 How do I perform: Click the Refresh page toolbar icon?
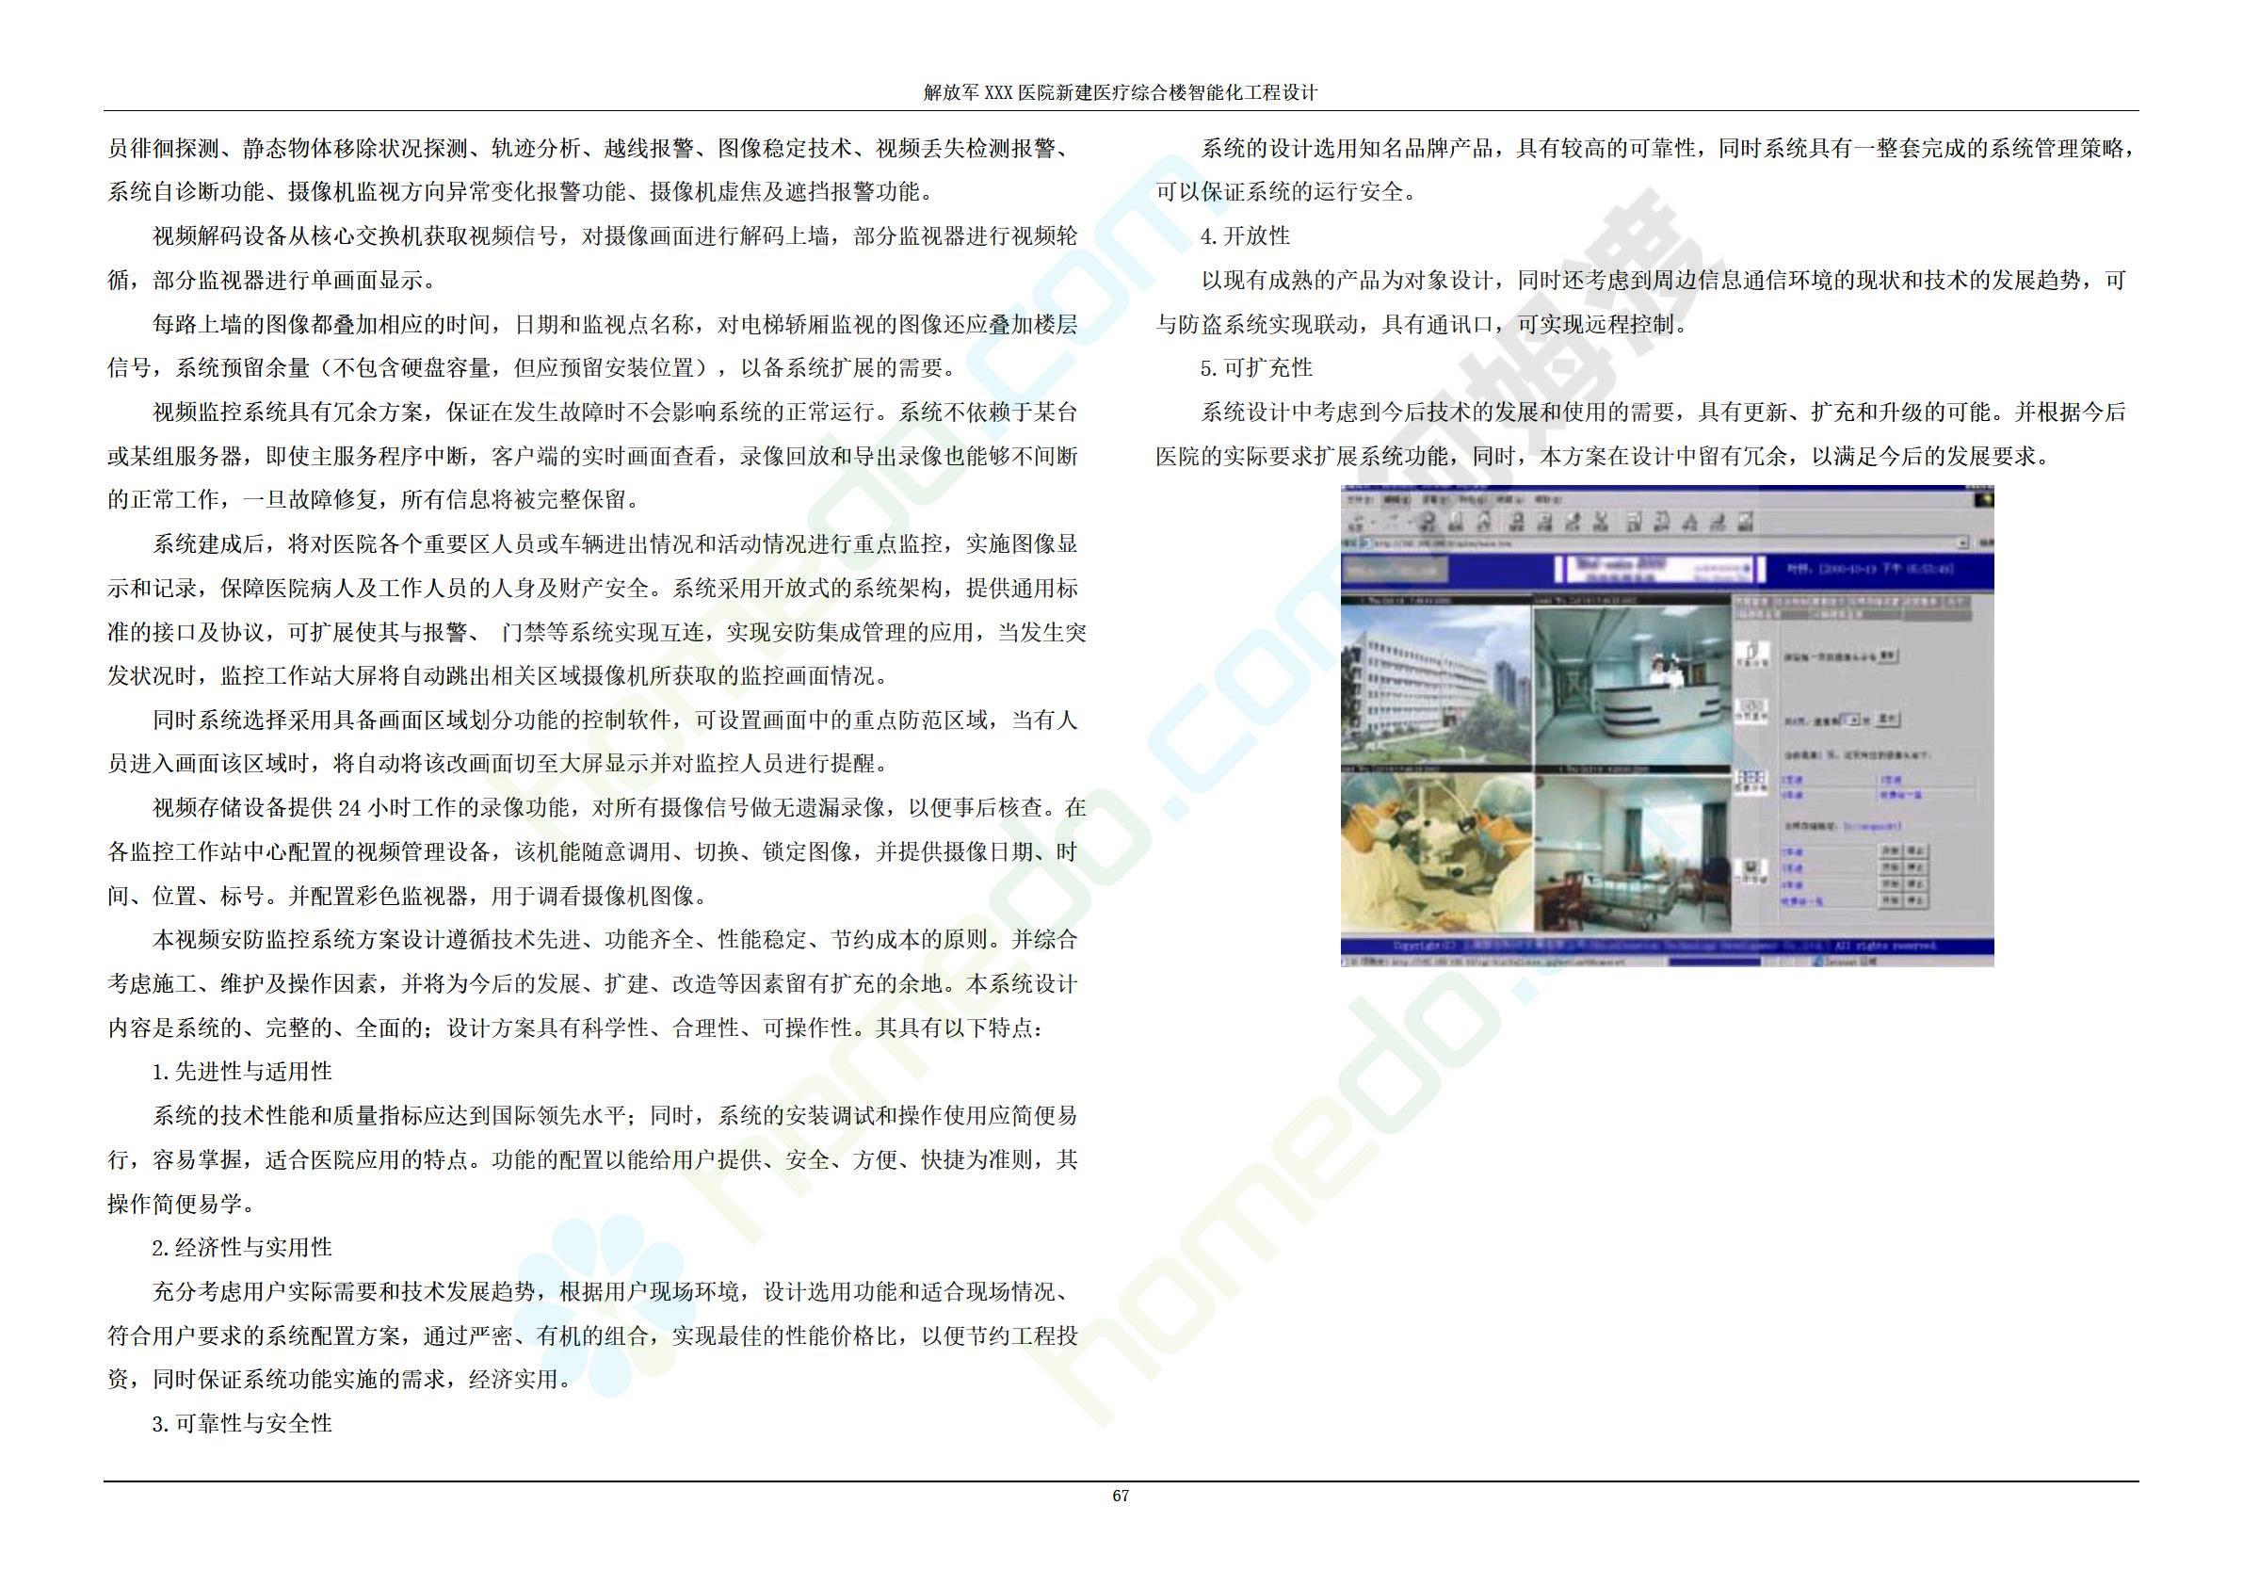pyautogui.click(x=1456, y=523)
